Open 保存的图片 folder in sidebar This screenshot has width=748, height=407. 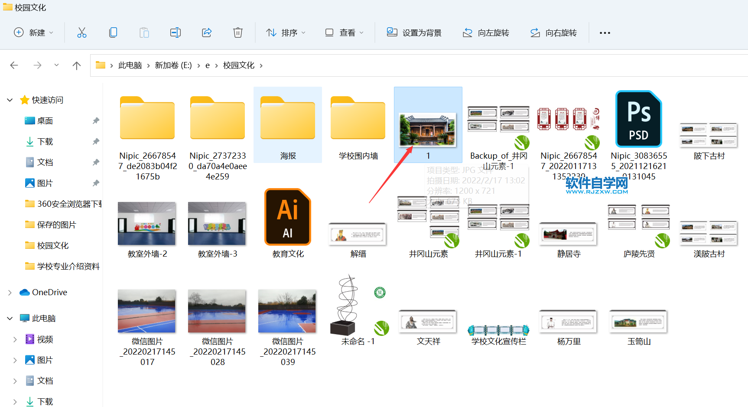point(51,225)
